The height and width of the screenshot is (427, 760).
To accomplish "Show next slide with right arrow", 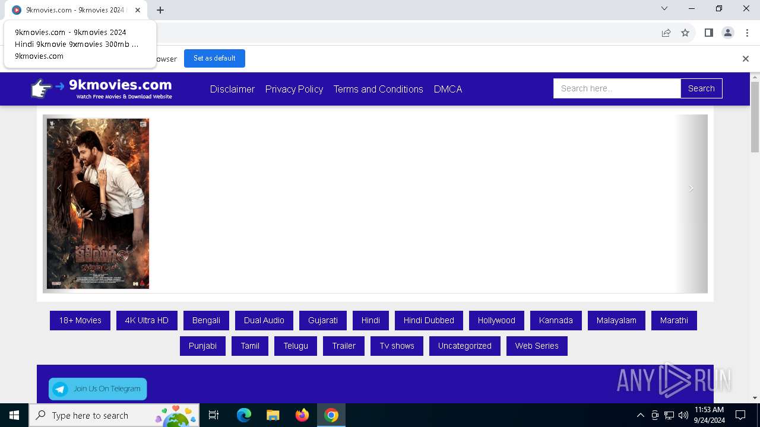I will (x=691, y=188).
